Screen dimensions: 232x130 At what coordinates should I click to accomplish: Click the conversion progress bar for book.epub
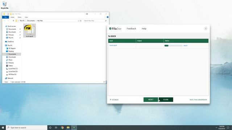pos(173,45)
